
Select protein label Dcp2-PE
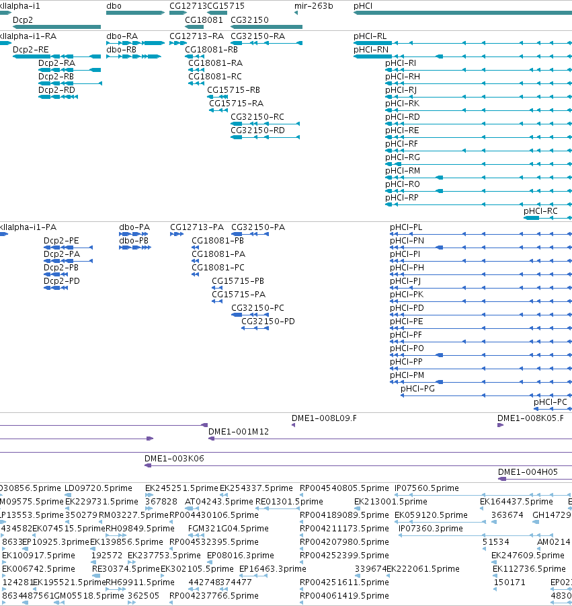click(x=61, y=241)
